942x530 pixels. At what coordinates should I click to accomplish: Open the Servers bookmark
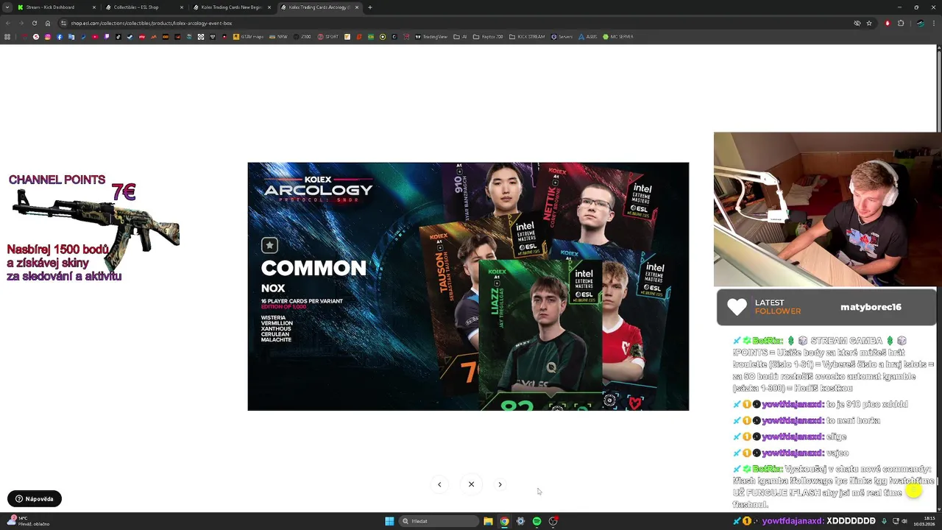click(x=562, y=37)
